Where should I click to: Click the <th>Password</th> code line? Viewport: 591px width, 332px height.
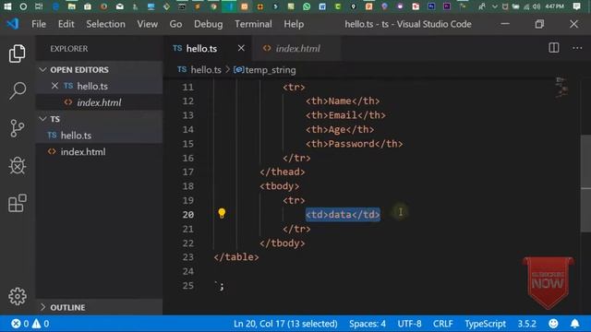[354, 144]
